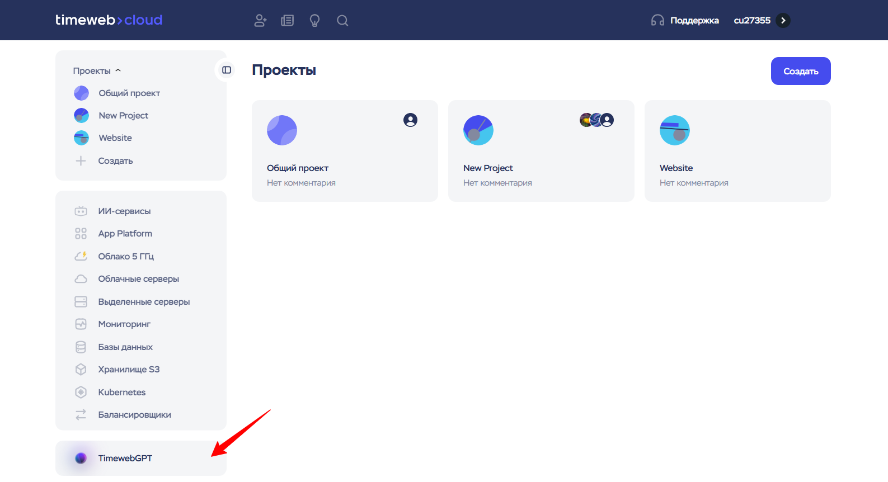Click the headphones support icon

(x=657, y=21)
